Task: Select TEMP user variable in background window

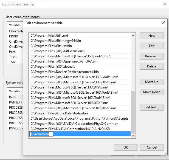Action: point(16,57)
